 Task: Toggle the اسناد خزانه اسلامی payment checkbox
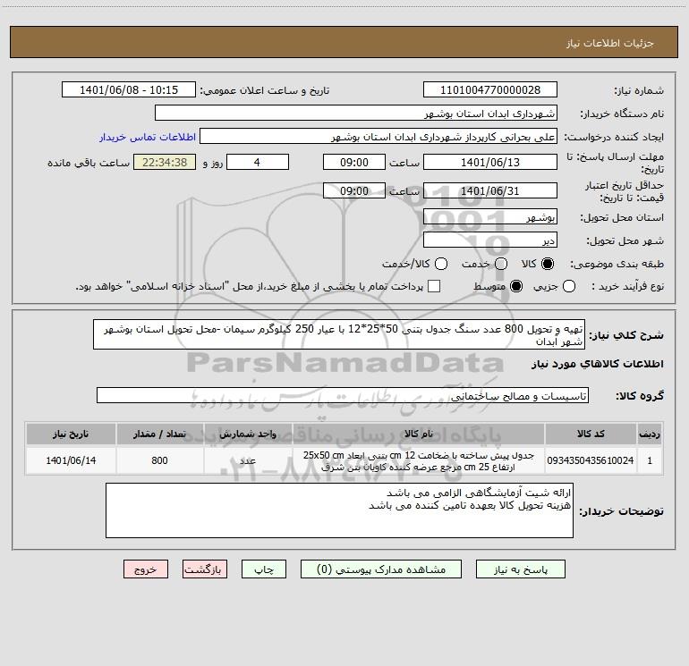[x=434, y=286]
